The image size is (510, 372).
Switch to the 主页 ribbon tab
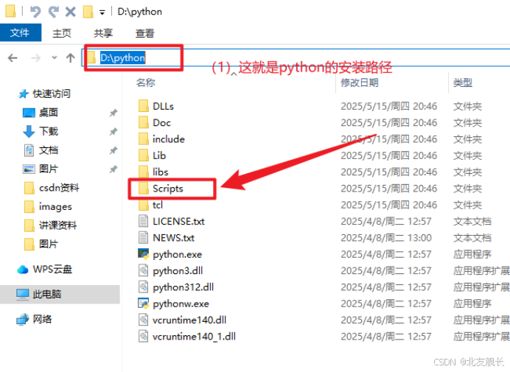(x=62, y=33)
